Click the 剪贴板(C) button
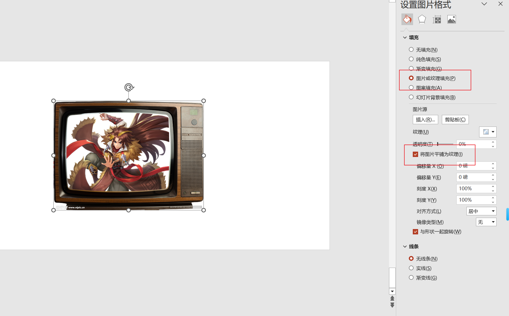This screenshot has height=316, width=509. tap(455, 119)
